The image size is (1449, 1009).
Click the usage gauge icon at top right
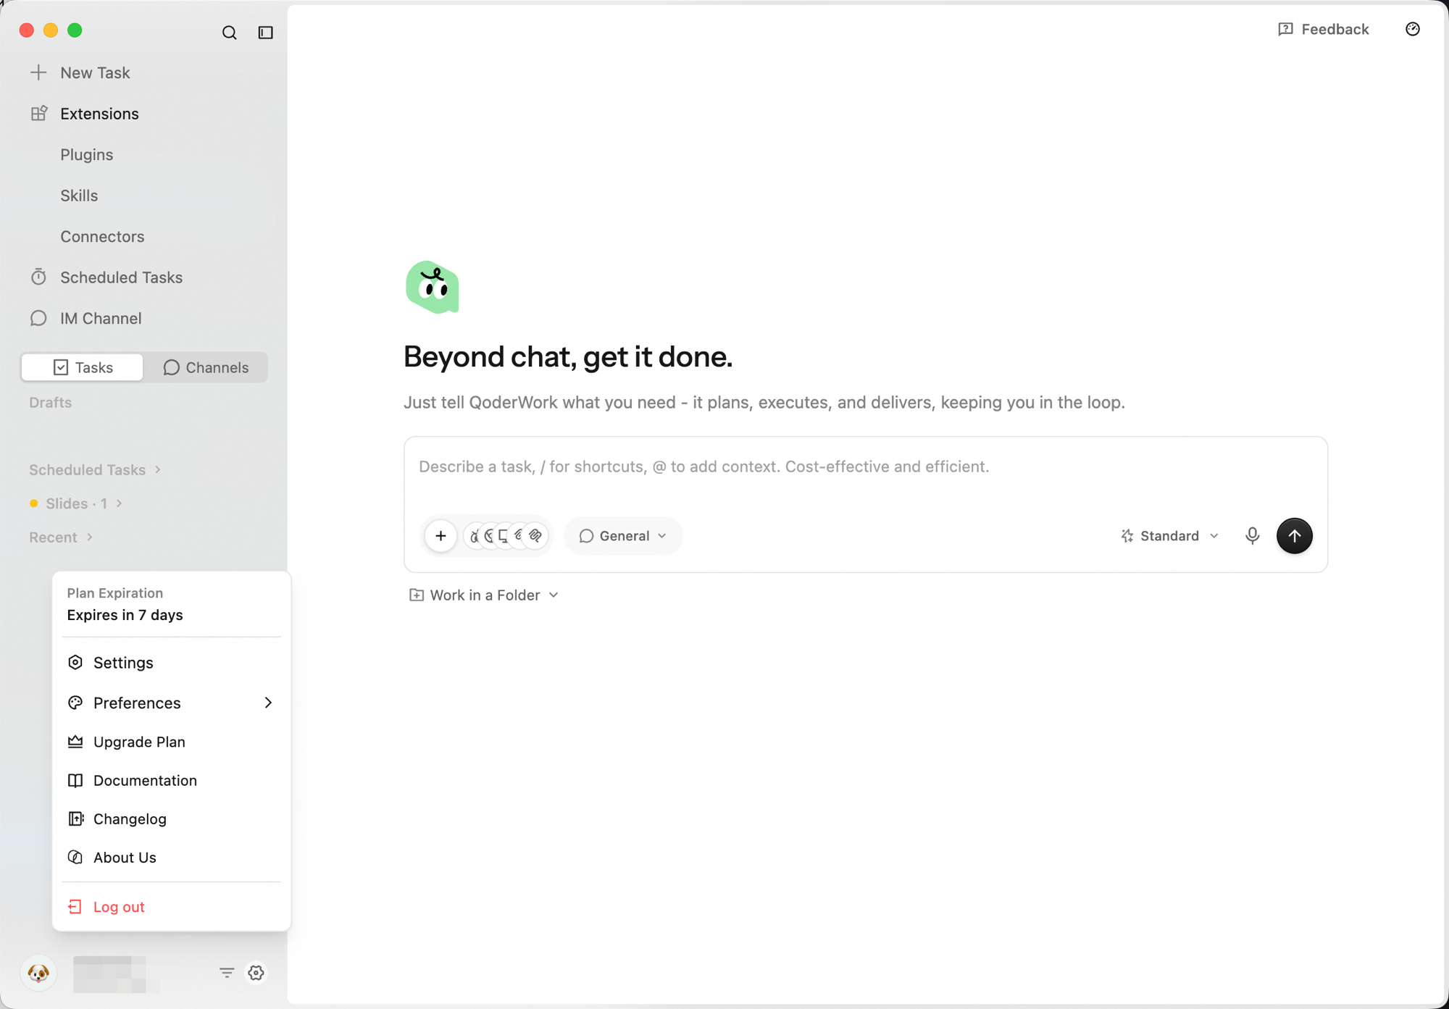click(x=1412, y=29)
